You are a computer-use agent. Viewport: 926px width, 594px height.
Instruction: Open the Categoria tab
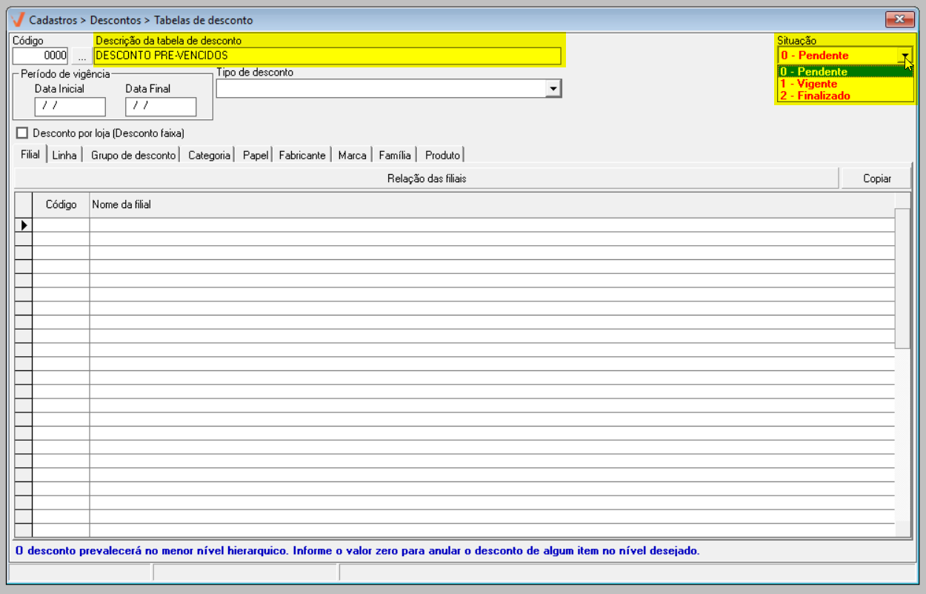pos(209,156)
